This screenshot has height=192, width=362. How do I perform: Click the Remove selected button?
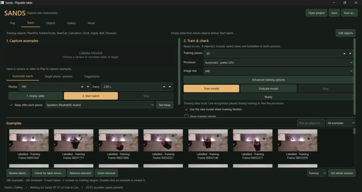(x=80, y=173)
